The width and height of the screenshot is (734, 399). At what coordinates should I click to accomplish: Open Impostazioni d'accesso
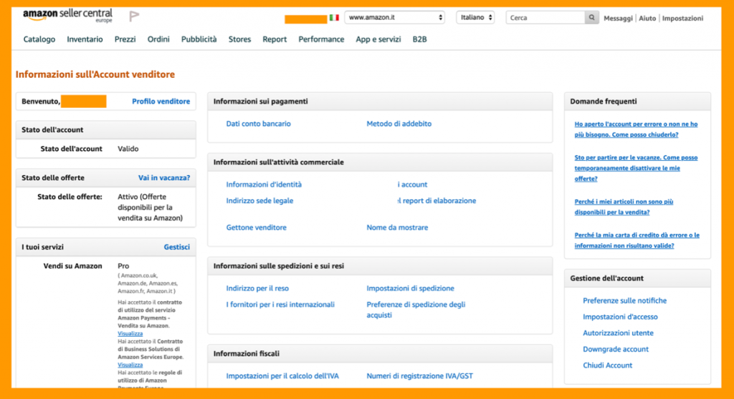[620, 317]
